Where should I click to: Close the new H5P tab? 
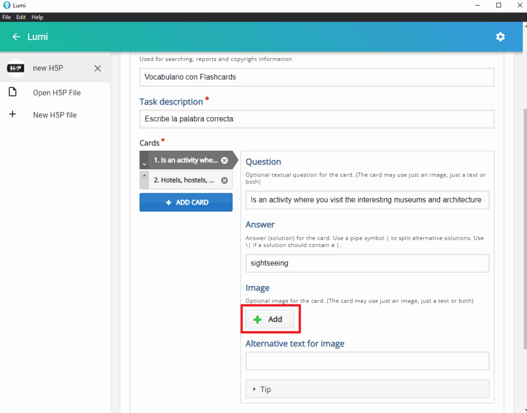(x=97, y=68)
